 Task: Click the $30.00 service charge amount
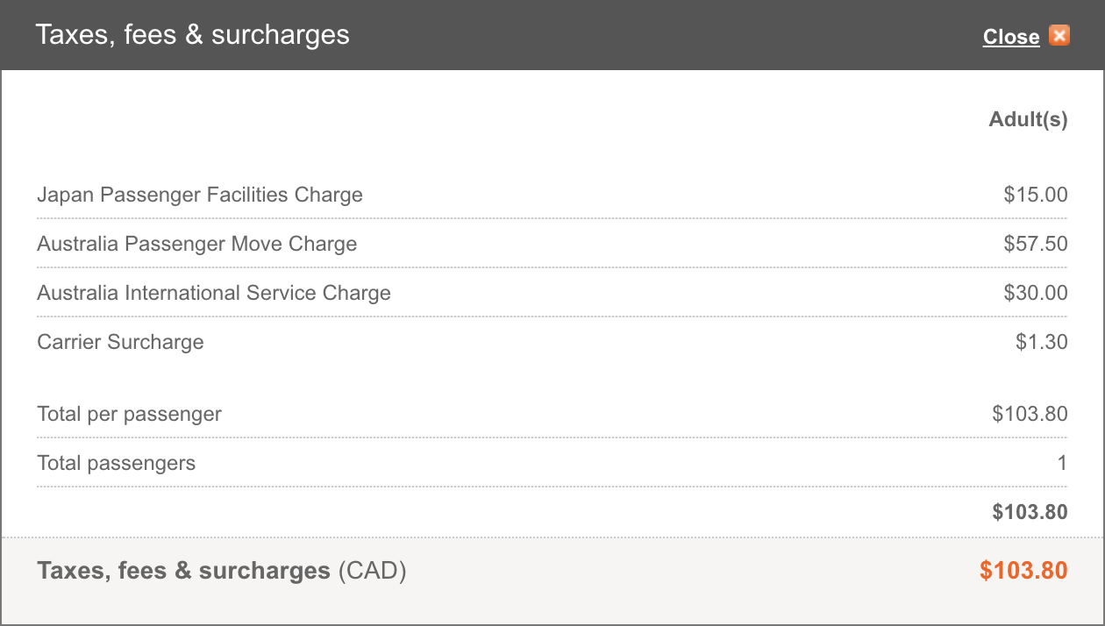tap(1036, 293)
